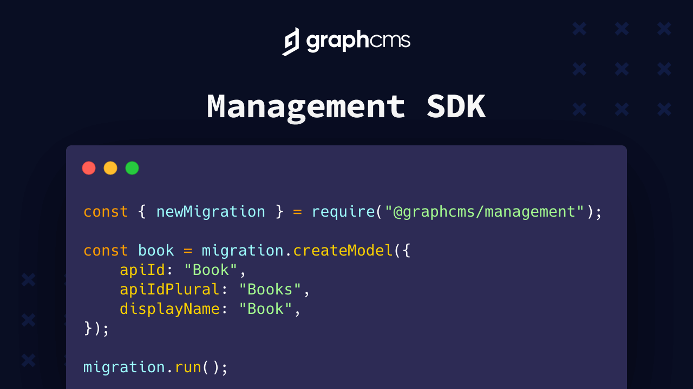The width and height of the screenshot is (693, 389).
Task: Select the green traffic-light circle
Action: (132, 168)
